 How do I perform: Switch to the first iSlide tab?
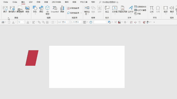[x=6, y=2]
